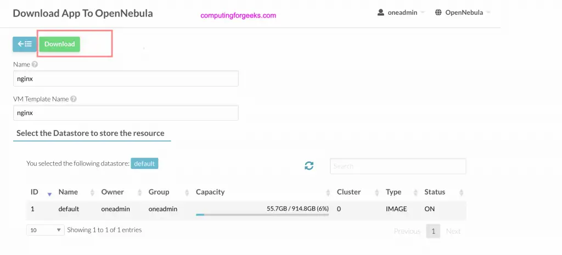Click the globe icon beside OpenNebula
562x255 pixels.
[439, 13]
